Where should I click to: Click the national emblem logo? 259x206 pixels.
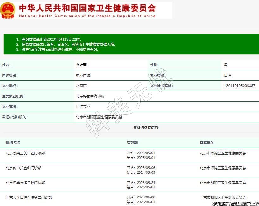8,10
